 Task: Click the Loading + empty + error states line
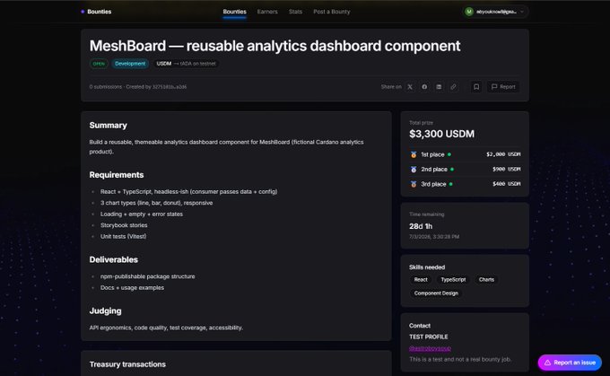point(141,214)
